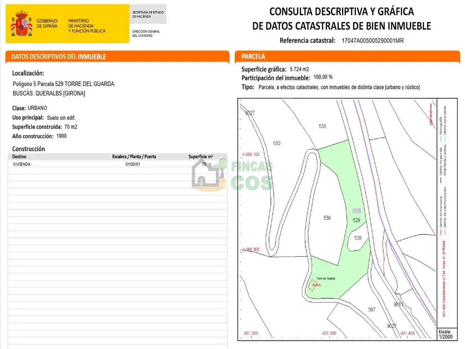The image size is (465, 349).
Task: Click cadastral reference 17047A005005290001MR
Action: (x=373, y=41)
